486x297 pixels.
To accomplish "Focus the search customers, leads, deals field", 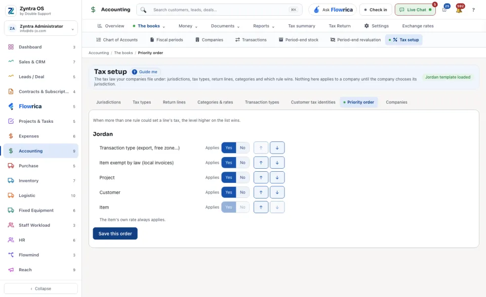I will (219, 10).
